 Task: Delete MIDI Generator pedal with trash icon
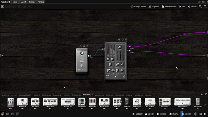87,46
